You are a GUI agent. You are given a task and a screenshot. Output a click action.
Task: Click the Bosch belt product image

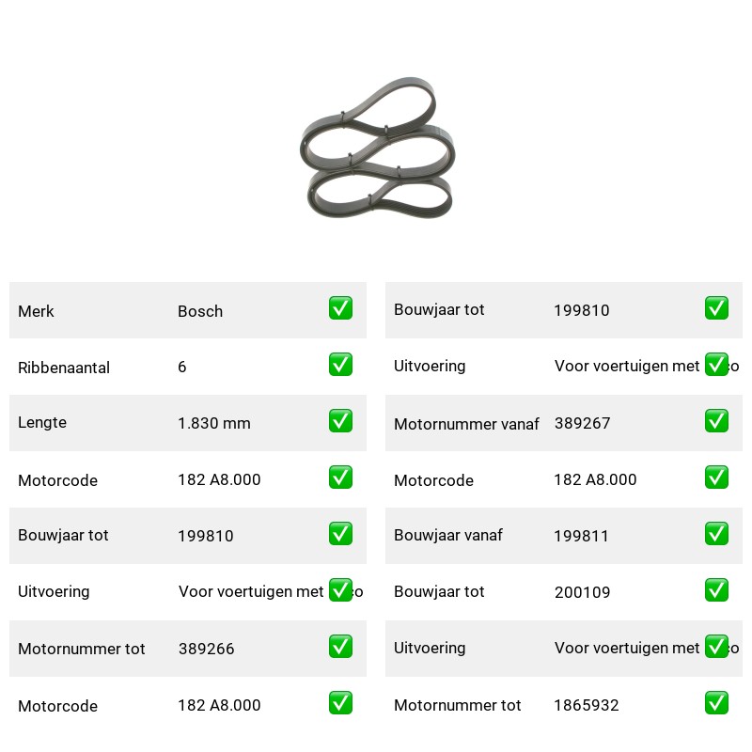(x=377, y=148)
